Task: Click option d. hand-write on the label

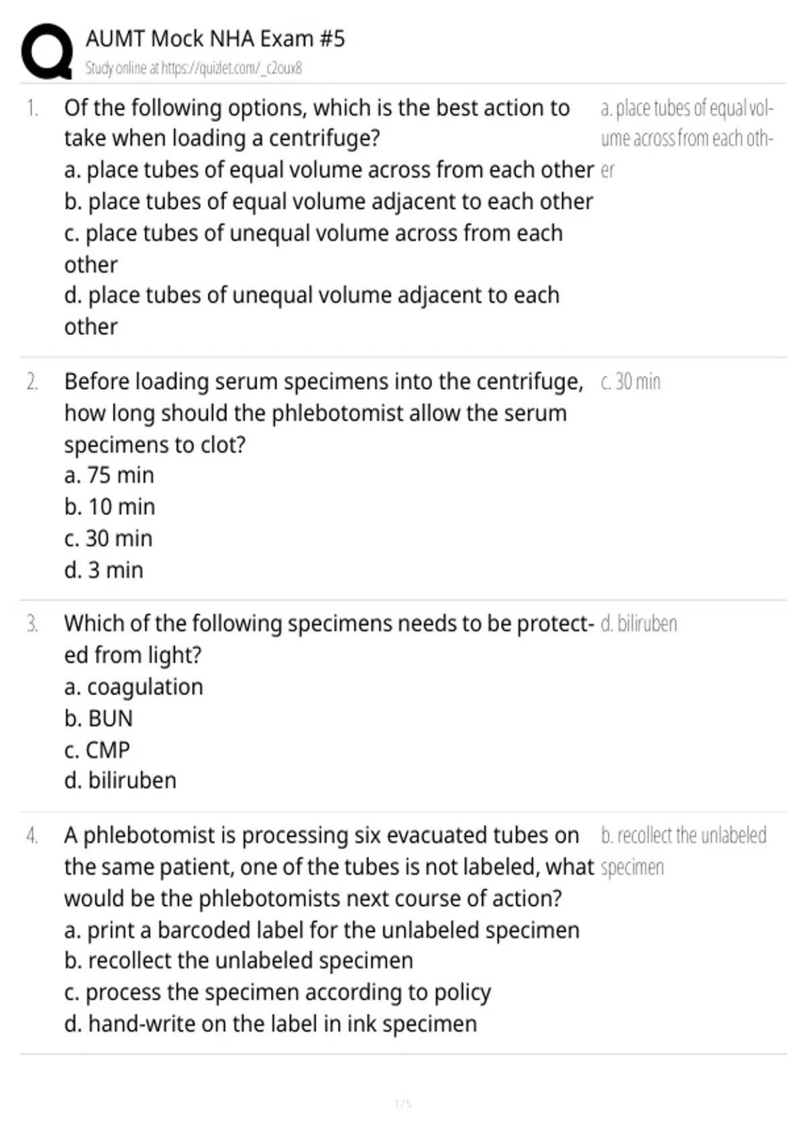Action: (x=271, y=1024)
